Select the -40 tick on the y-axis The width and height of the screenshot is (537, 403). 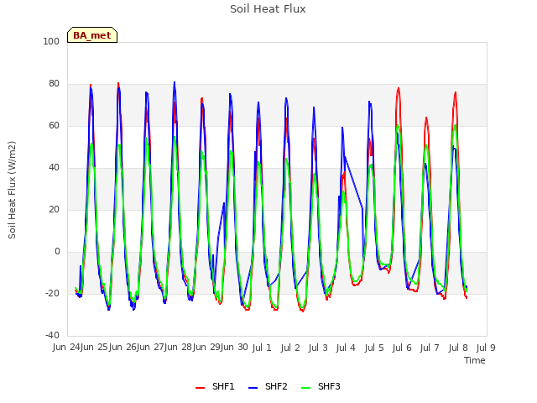(x=52, y=336)
